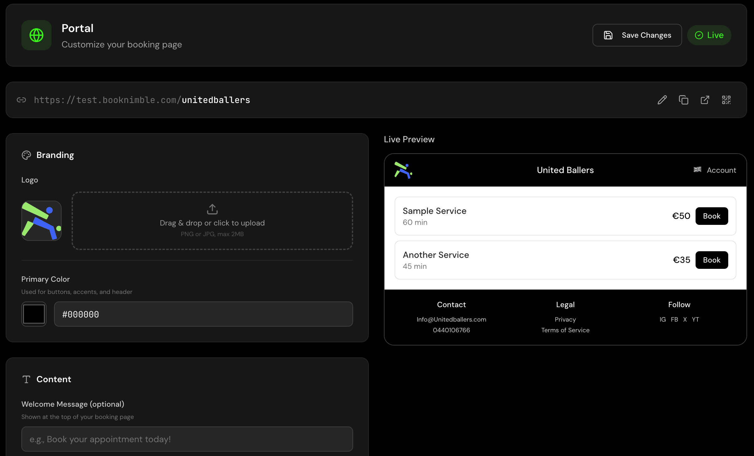Toggle the Live status indicator
This screenshot has height=456, width=754.
click(x=709, y=35)
